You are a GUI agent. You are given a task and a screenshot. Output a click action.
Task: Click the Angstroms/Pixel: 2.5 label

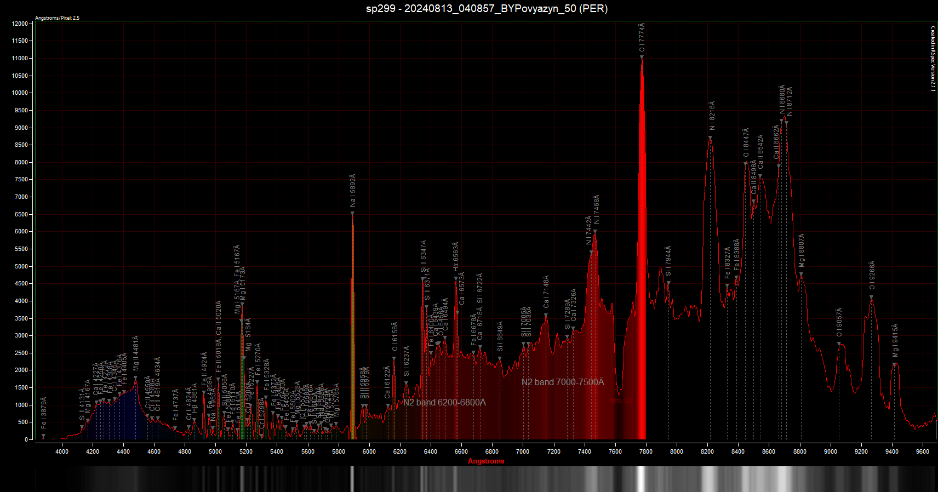click(57, 18)
